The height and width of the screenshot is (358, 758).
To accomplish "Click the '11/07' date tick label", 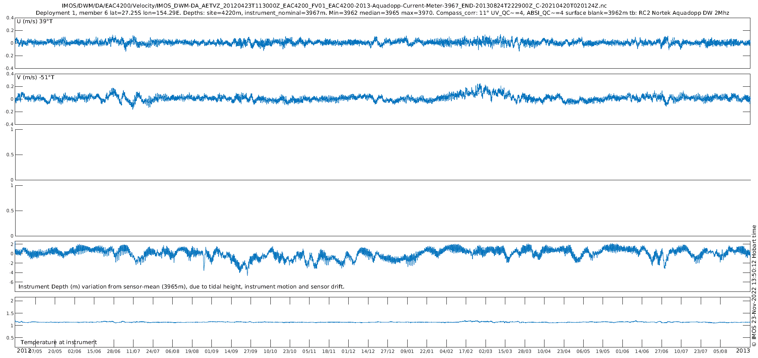I will tap(133, 351).
